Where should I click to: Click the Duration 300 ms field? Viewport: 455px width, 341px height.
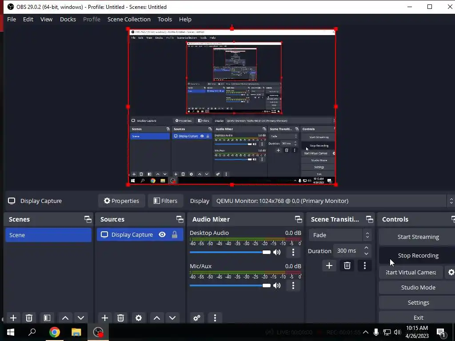tap(352, 251)
